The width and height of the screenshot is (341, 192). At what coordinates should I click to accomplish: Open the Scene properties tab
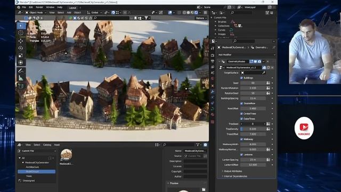213,73
